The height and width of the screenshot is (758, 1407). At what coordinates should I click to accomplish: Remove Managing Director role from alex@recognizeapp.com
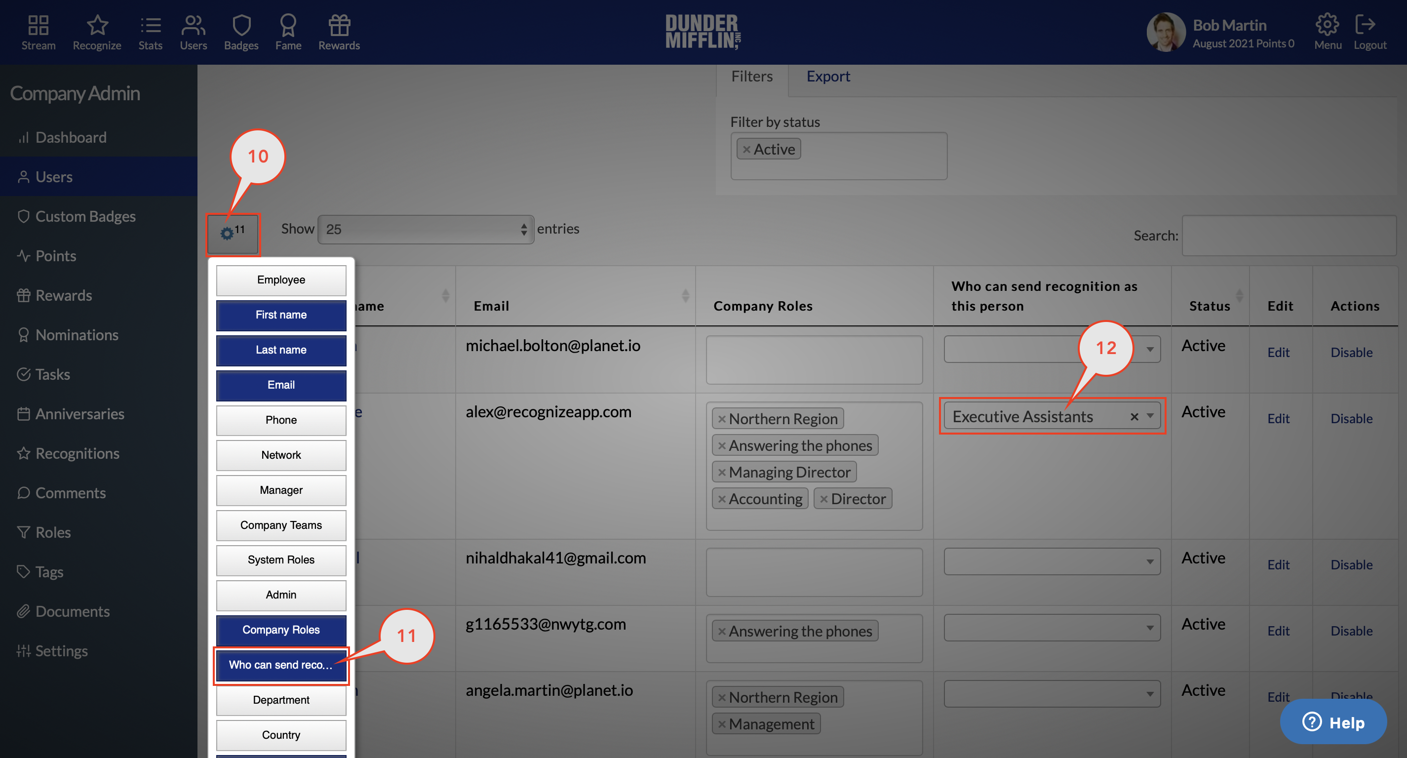click(722, 472)
